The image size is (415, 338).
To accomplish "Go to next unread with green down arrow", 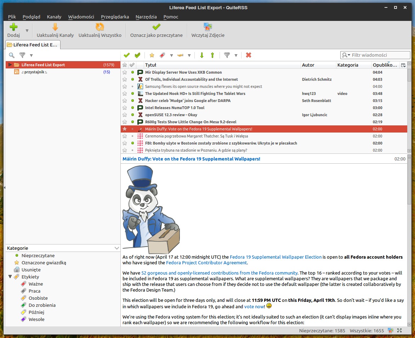I will 202,55.
